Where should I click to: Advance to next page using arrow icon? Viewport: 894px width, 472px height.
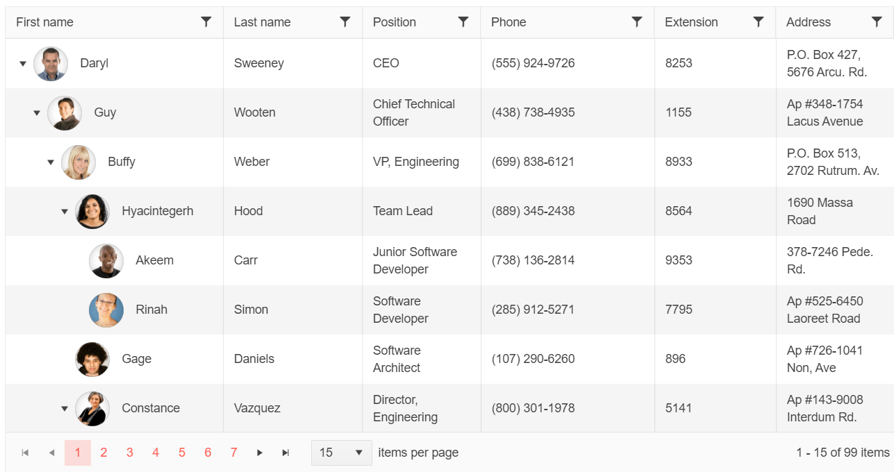point(259,452)
